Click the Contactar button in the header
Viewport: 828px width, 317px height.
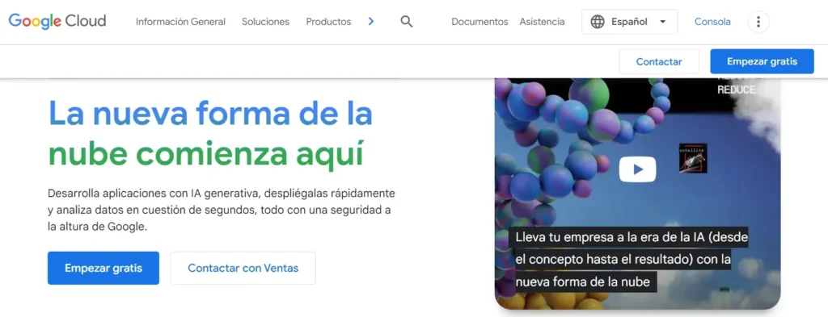coord(659,61)
